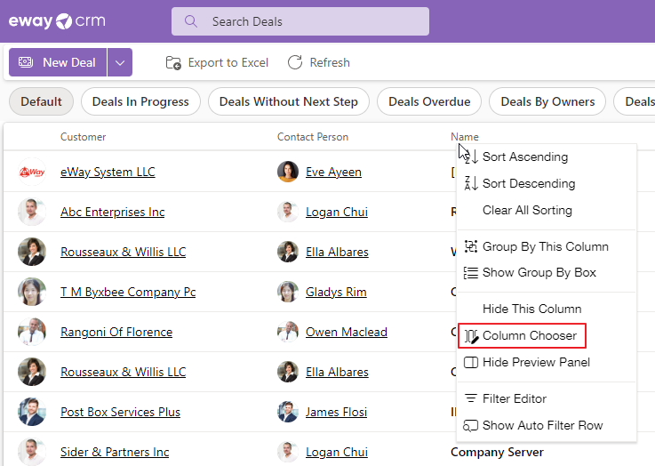Click the eWay System LLC logo thumbnail
Screen dimensions: 655x466
tap(32, 172)
